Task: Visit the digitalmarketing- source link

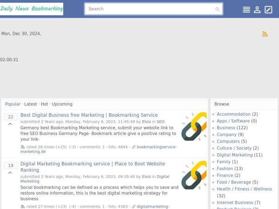Action: (x=153, y=207)
